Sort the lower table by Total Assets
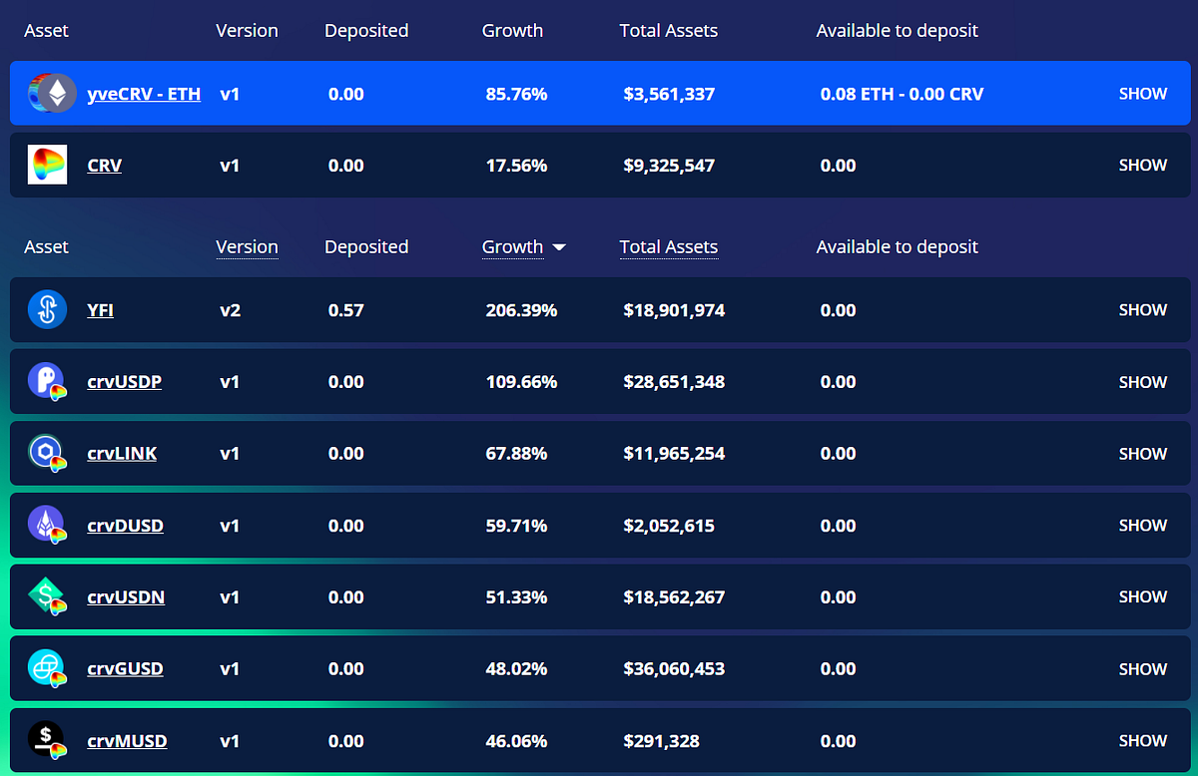 pyautogui.click(x=668, y=247)
